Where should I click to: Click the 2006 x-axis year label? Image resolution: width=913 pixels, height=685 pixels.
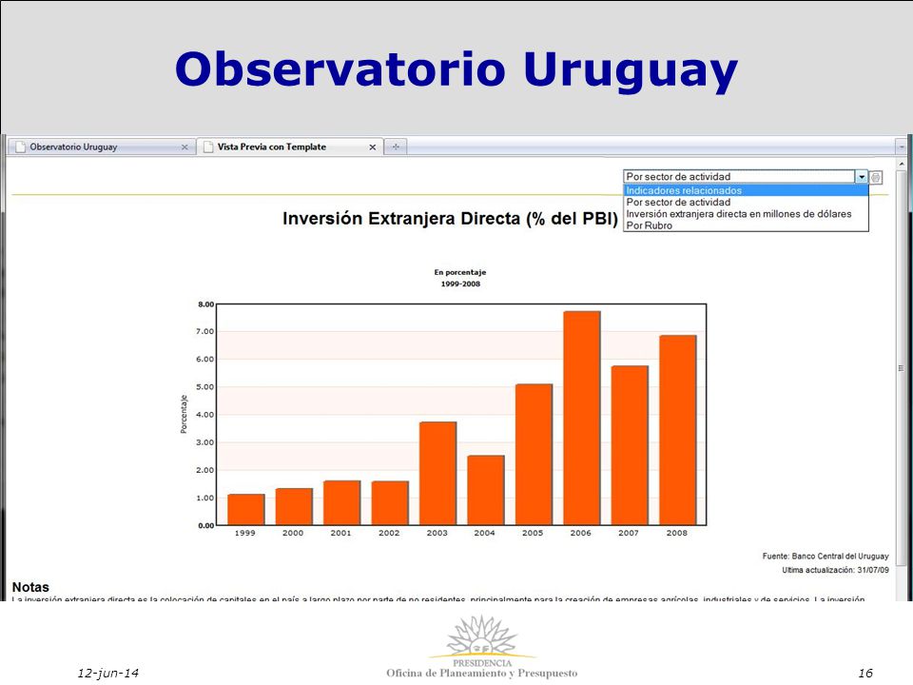580,533
